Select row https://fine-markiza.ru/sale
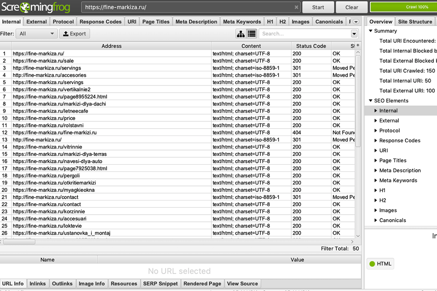This screenshot has width=437, height=291. point(178,61)
